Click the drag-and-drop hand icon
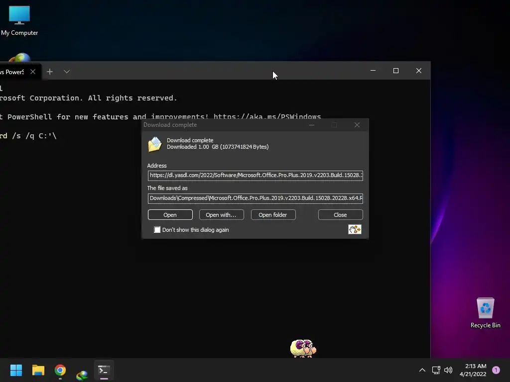The image size is (510, 382). (355, 229)
